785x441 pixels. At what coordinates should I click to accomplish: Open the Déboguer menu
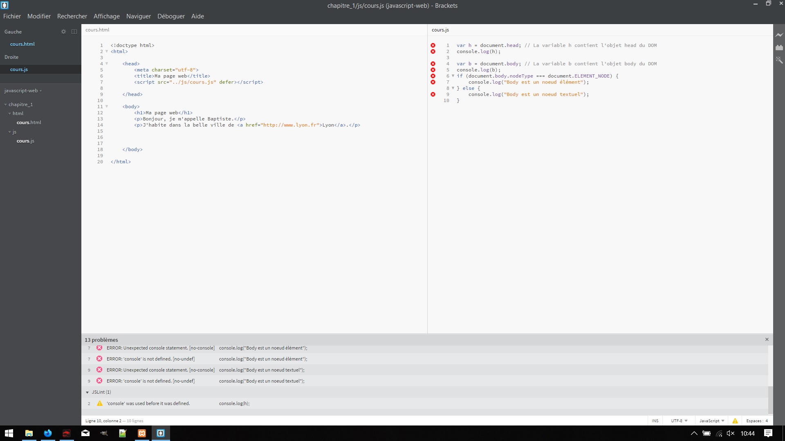click(171, 16)
